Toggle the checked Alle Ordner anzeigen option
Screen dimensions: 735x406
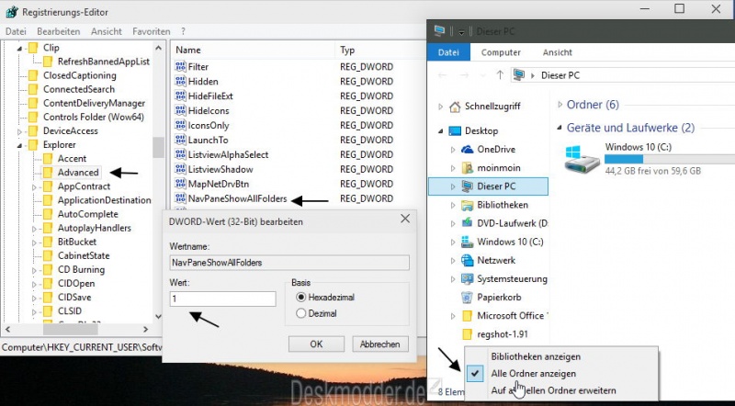[x=533, y=374]
